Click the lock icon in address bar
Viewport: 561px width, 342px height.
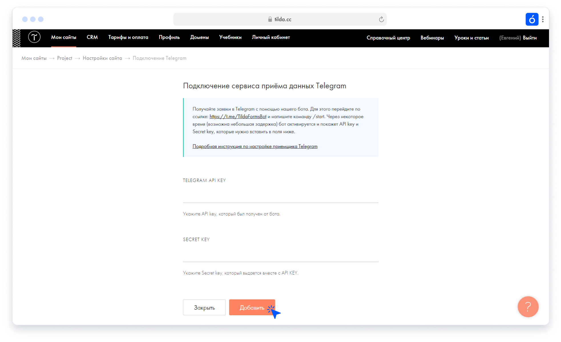[270, 19]
